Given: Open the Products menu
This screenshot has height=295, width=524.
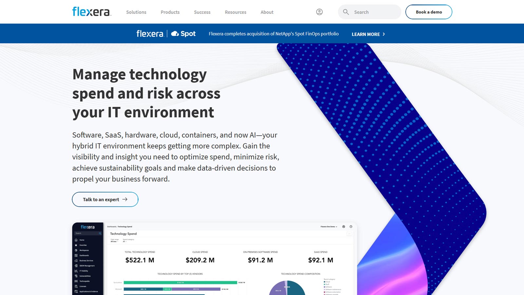Looking at the screenshot, I should [170, 12].
